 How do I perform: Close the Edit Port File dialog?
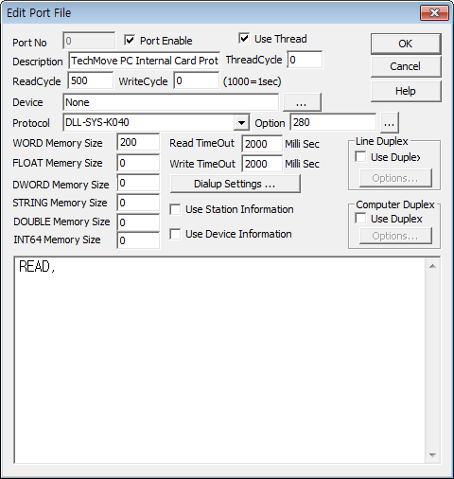[x=434, y=12]
